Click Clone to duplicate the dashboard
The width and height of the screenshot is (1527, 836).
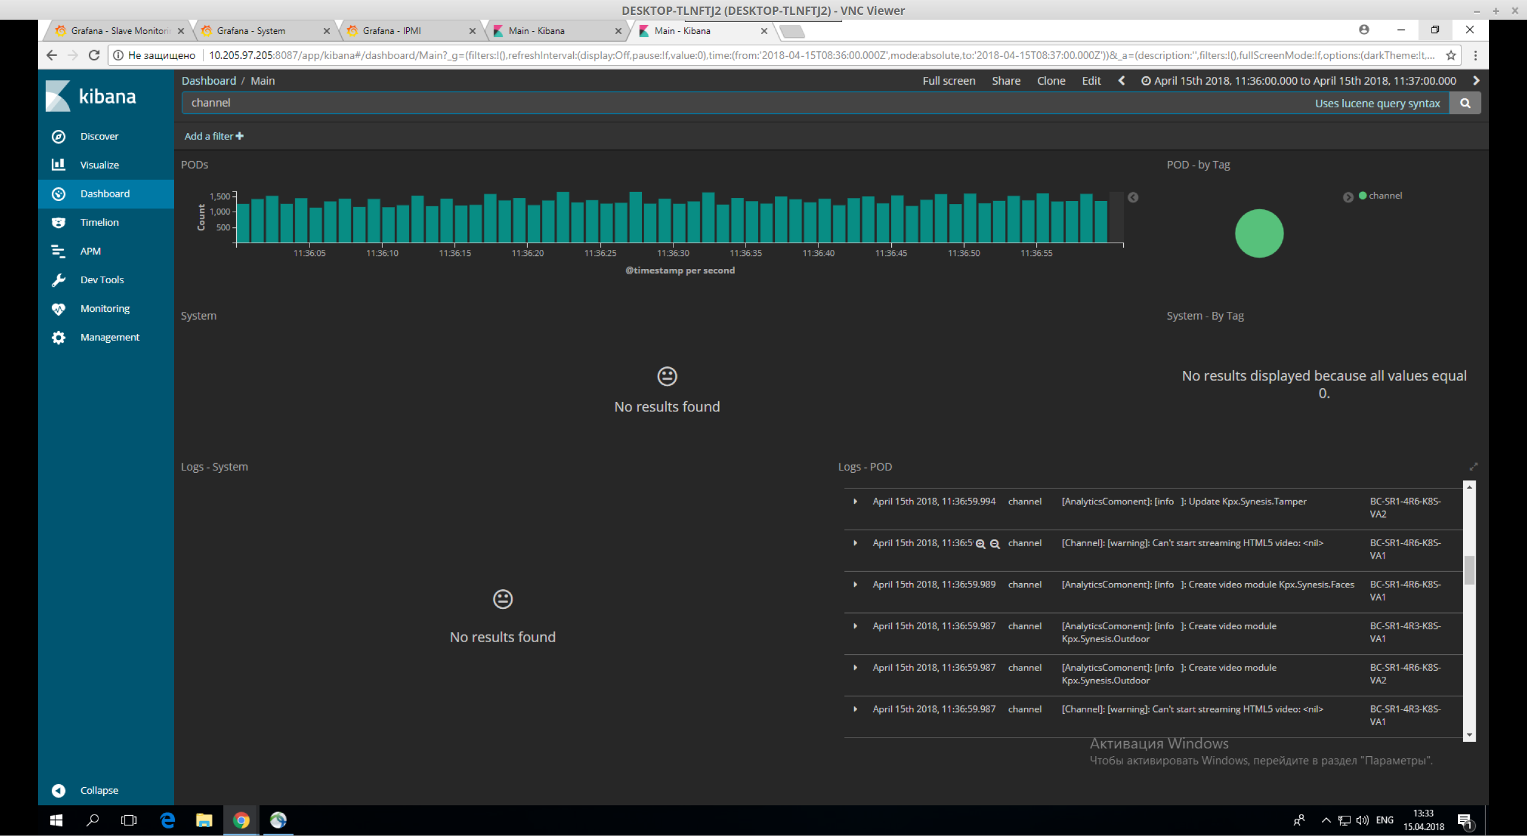click(1051, 80)
